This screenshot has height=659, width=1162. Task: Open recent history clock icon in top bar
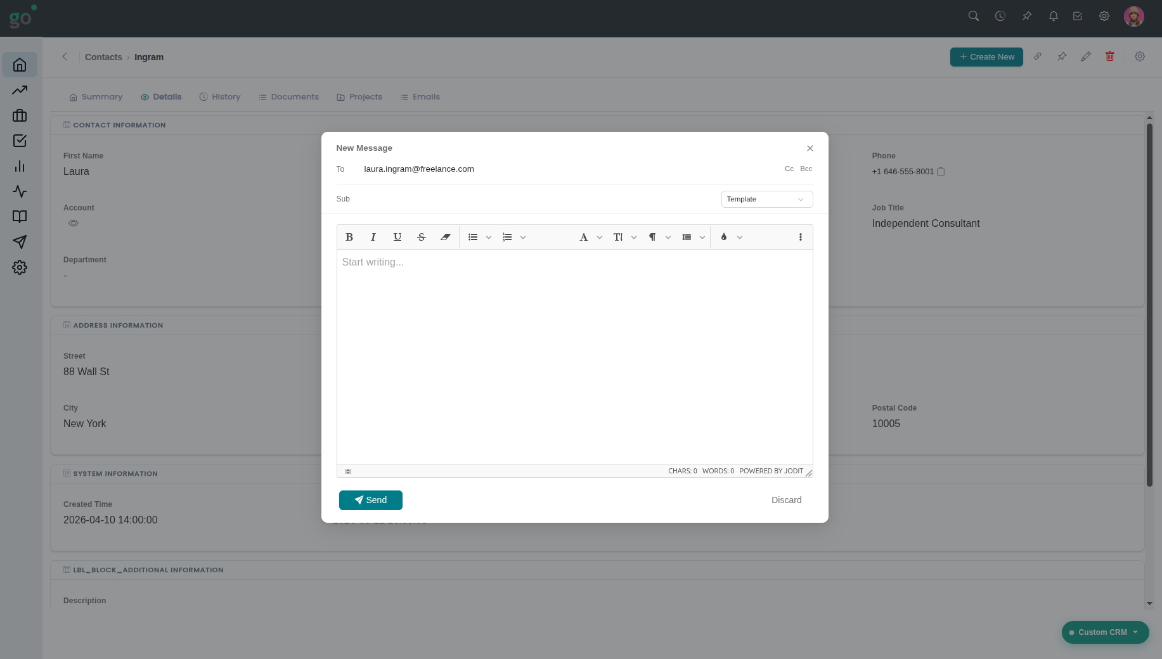tap(1000, 16)
